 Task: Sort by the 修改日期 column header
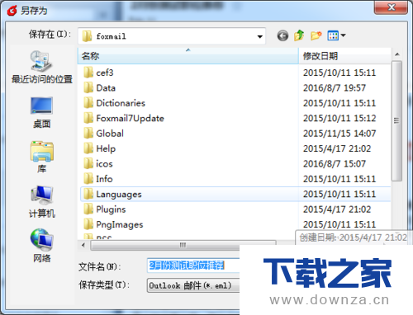coord(345,56)
